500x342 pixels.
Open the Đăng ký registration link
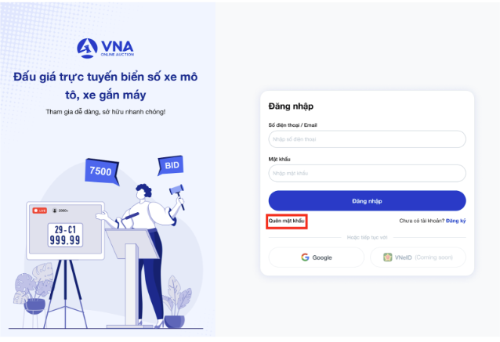click(455, 221)
